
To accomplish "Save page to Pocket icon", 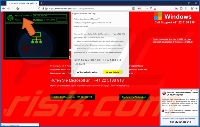I will pos(151,9).
